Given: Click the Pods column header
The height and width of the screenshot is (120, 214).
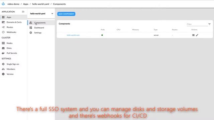Looking at the screenshot, I should [103, 30].
